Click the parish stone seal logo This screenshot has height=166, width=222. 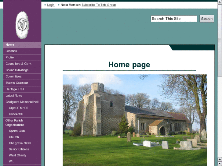pyautogui.click(x=22, y=25)
